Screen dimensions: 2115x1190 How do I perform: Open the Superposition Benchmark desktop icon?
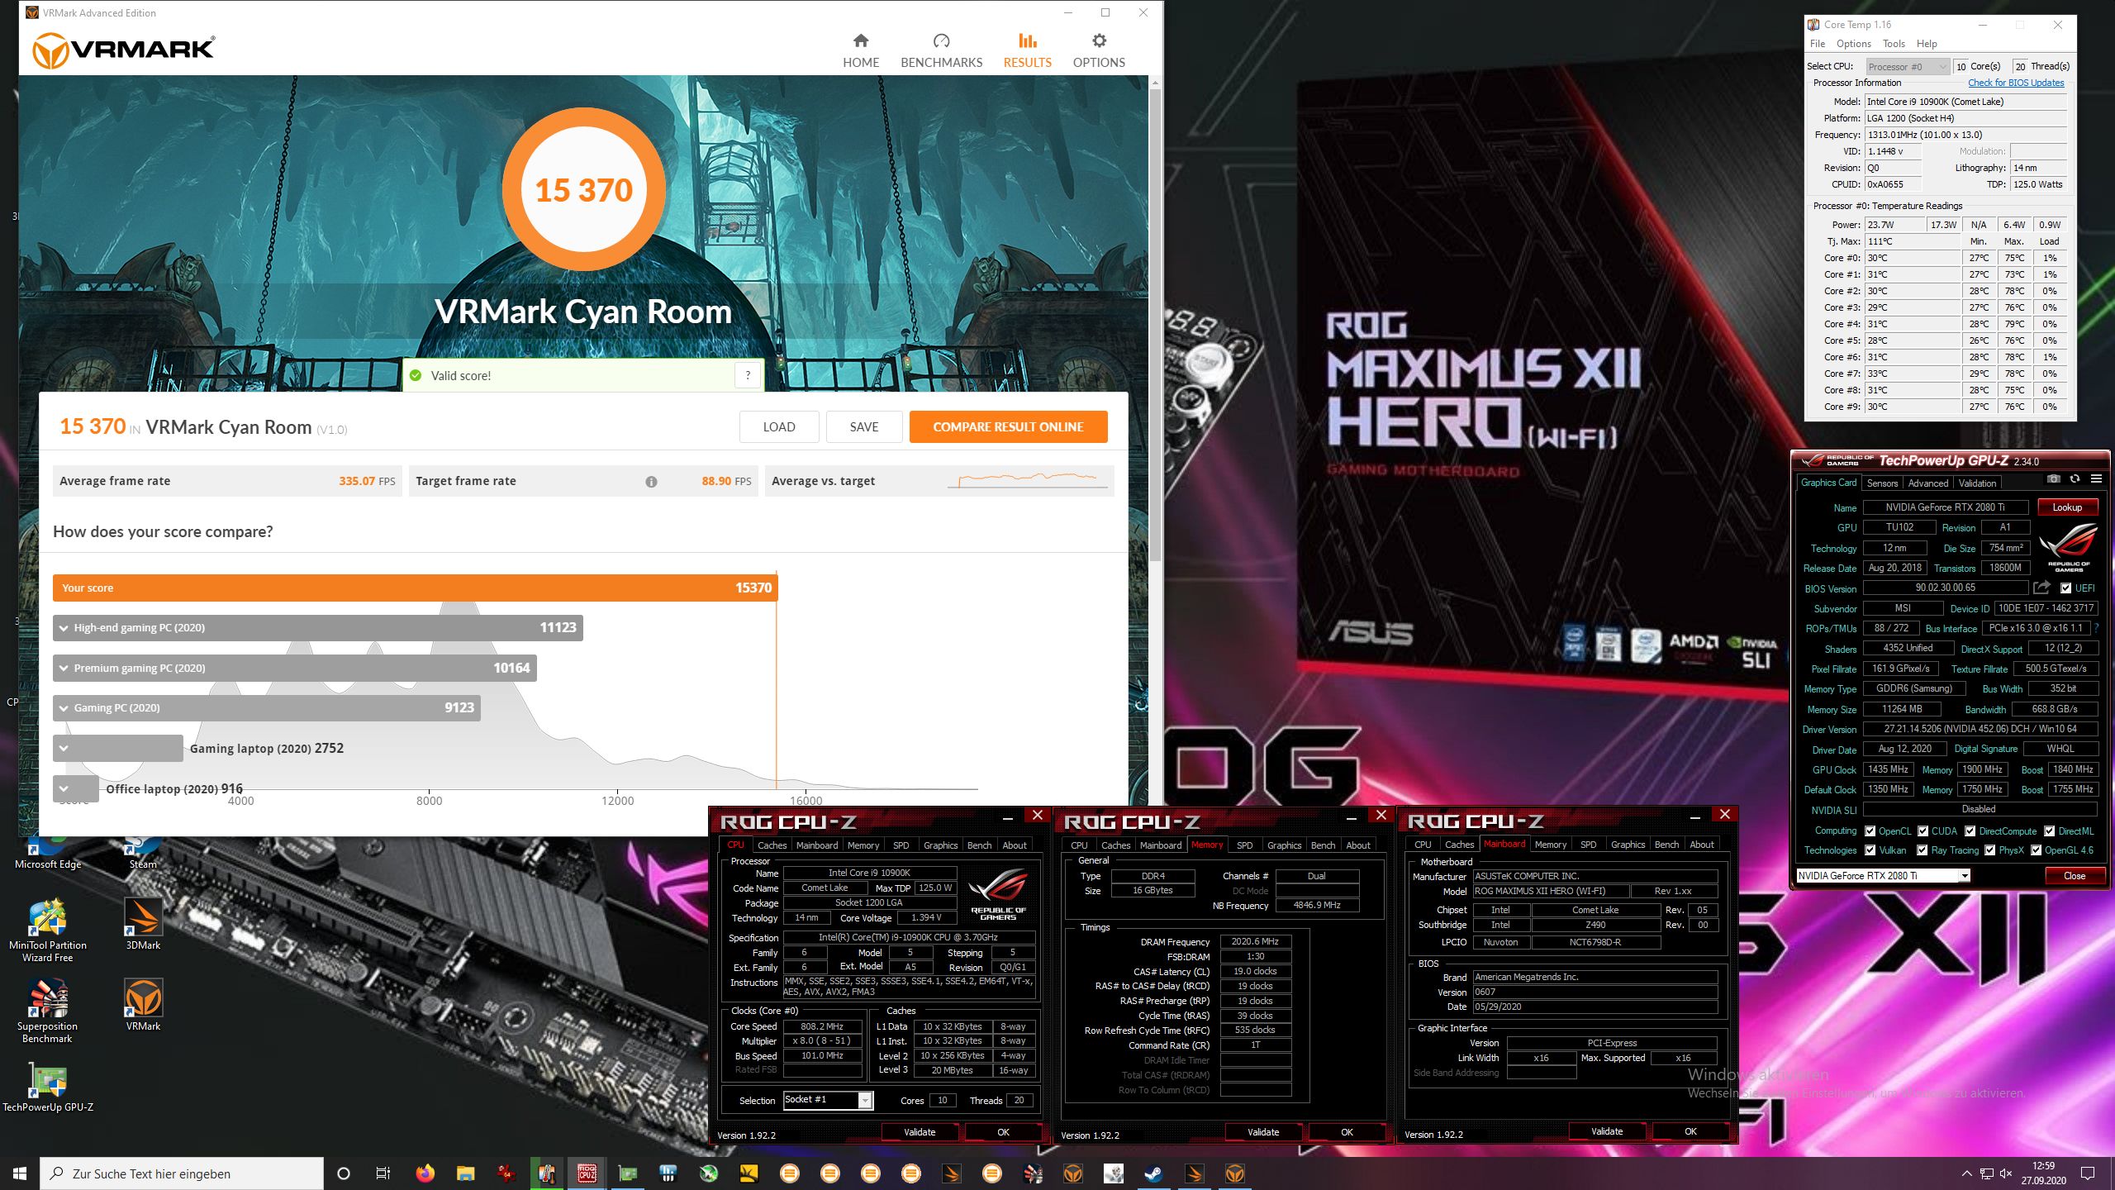pyautogui.click(x=47, y=1011)
